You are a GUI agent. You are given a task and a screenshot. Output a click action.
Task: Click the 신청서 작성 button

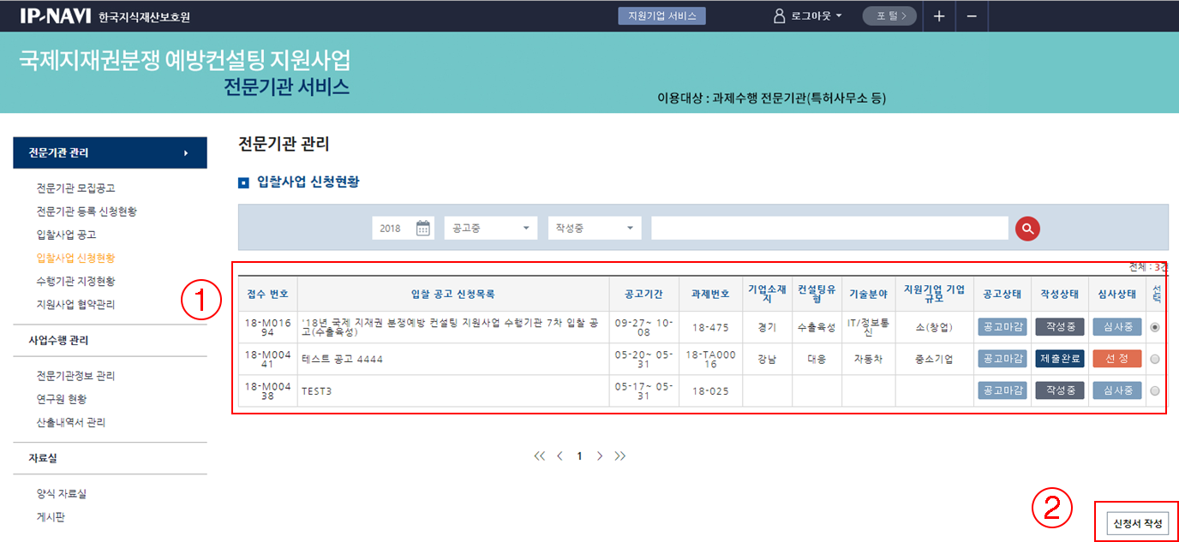coord(1137,523)
